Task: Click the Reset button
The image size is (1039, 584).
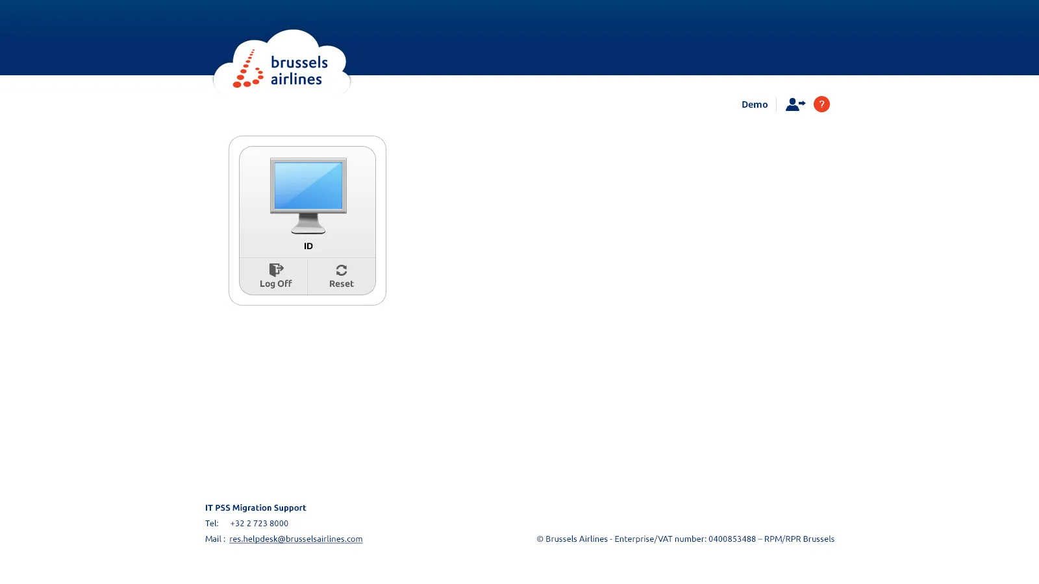Action: (342, 276)
